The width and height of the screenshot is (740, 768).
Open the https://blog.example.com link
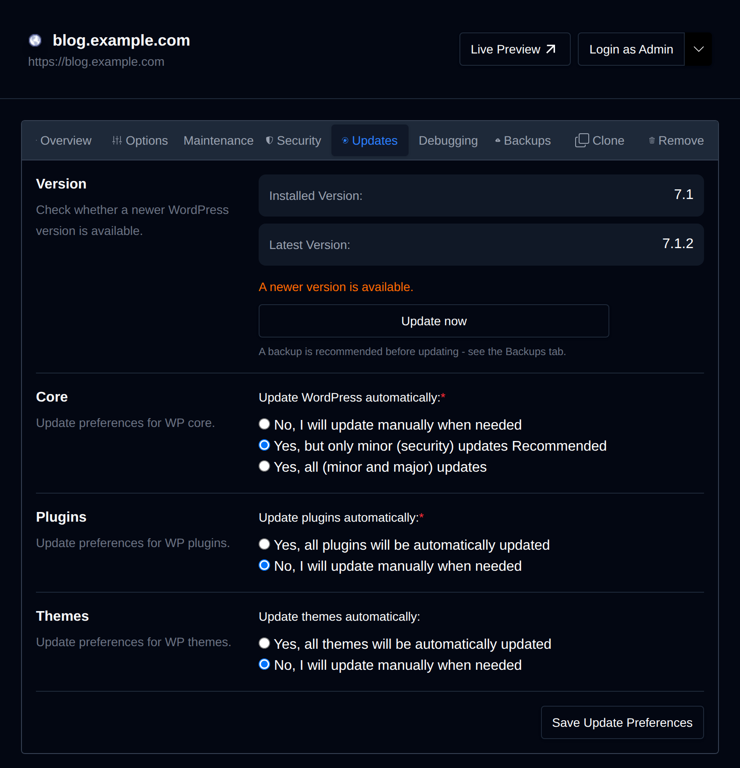coord(96,62)
